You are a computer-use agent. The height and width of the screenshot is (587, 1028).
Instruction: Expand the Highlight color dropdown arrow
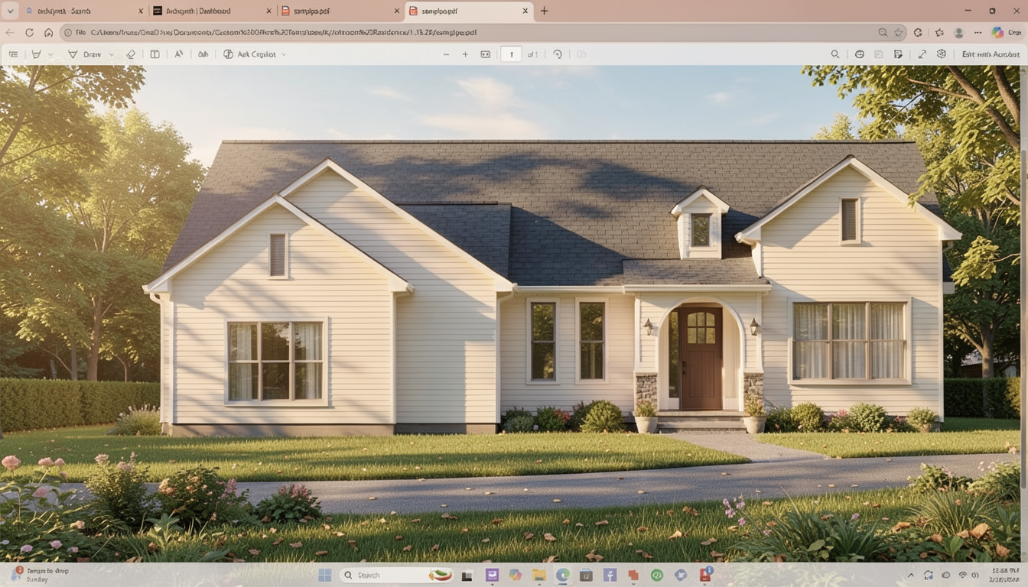pyautogui.click(x=51, y=55)
